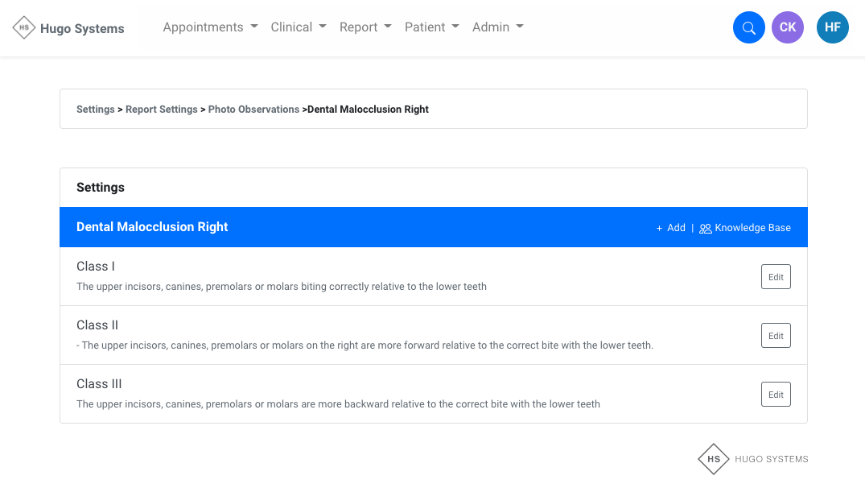The image size is (865, 484).
Task: Edit the Class II entry
Action: 776,335
